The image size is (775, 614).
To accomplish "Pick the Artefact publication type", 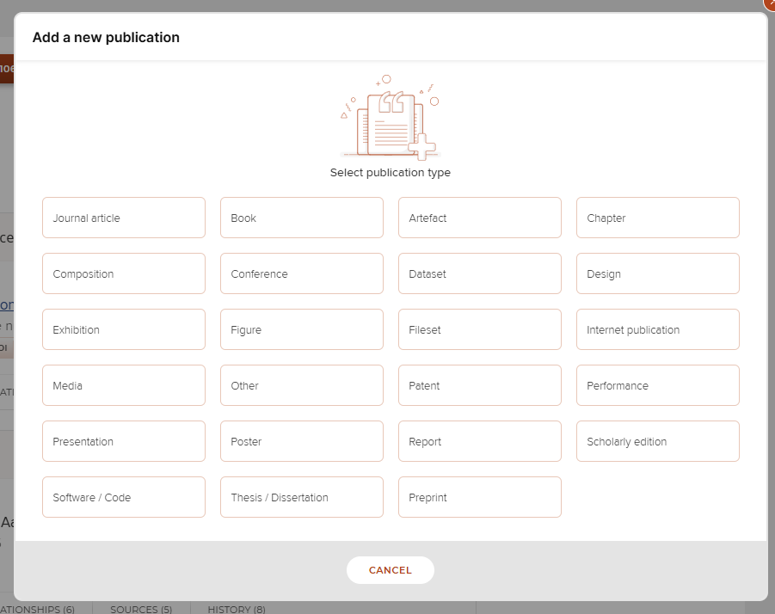I will coord(479,218).
